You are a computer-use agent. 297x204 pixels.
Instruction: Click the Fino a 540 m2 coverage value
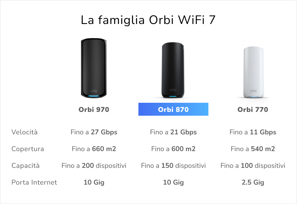pos(253,149)
